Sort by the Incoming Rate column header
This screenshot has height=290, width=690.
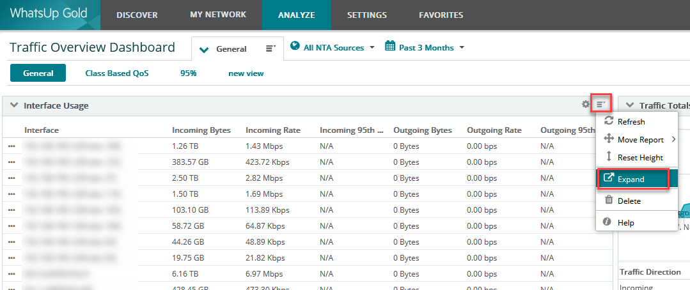[x=273, y=130]
